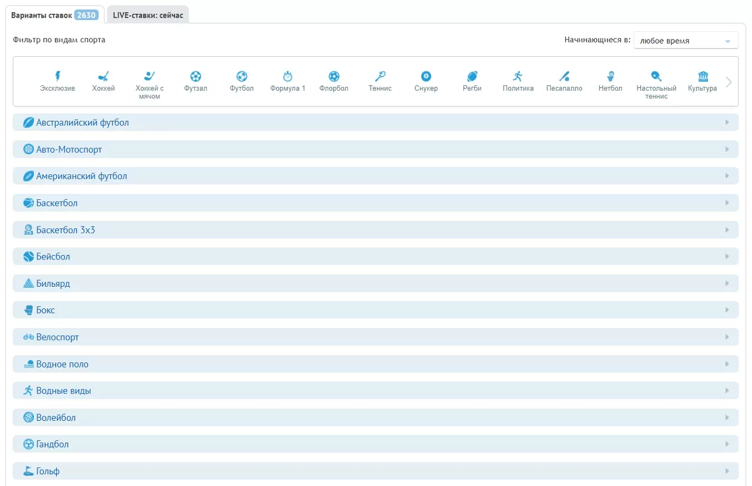This screenshot has height=486, width=752.
Task: Click the Авто-Мотоспорт row
Action: pyautogui.click(x=69, y=150)
